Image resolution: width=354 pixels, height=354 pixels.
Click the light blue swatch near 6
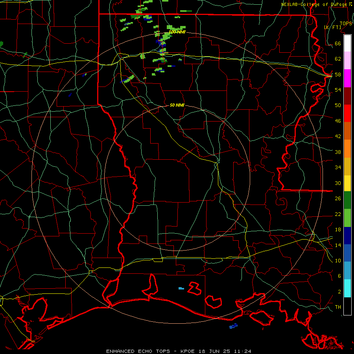click(x=347, y=271)
